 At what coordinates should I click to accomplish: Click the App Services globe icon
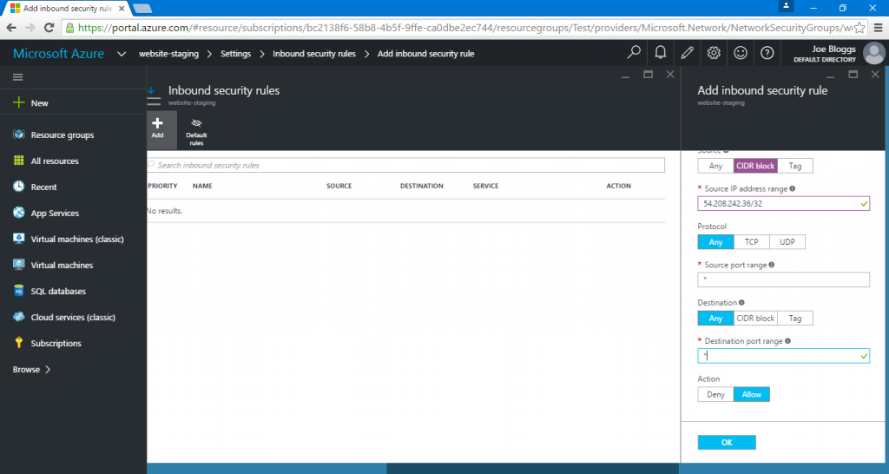tap(19, 213)
